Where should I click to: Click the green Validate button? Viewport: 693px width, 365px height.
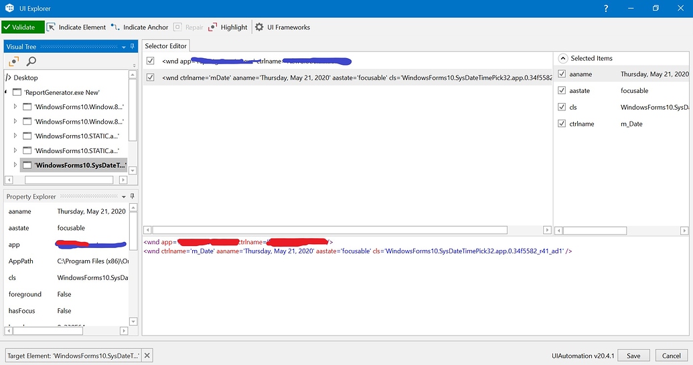pyautogui.click(x=23, y=27)
